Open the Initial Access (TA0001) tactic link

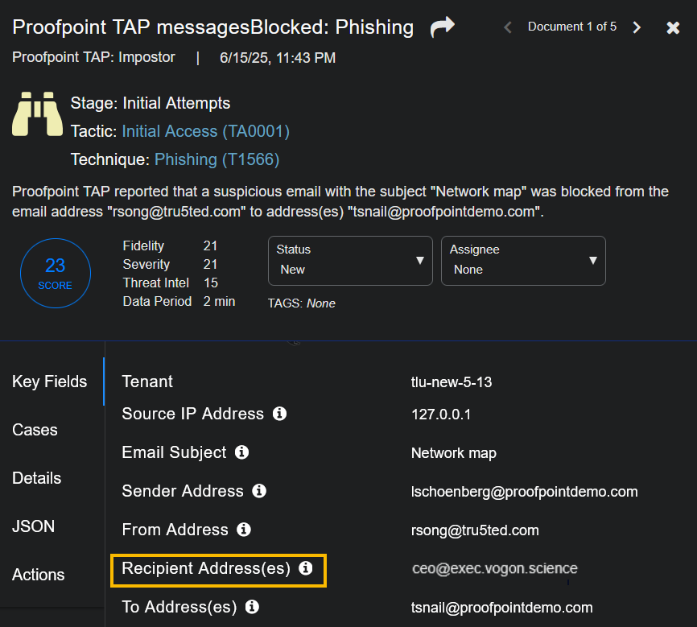coord(205,131)
